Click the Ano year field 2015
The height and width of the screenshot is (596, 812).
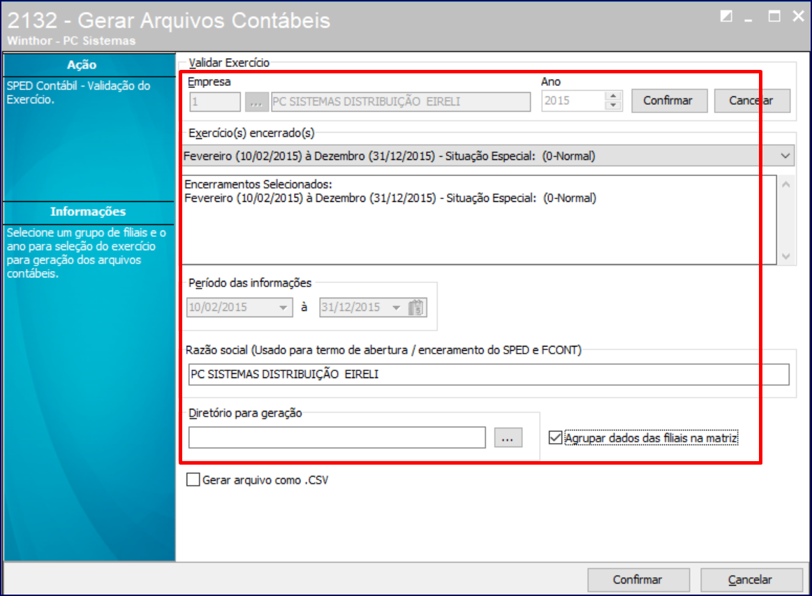point(573,101)
